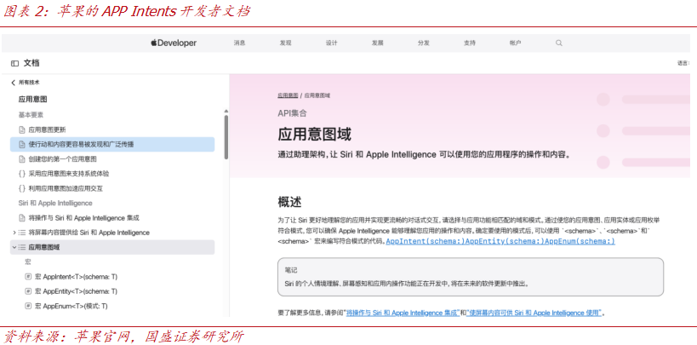Toggle the sidebar icon beside 文档
697x345 pixels.
[x=14, y=63]
